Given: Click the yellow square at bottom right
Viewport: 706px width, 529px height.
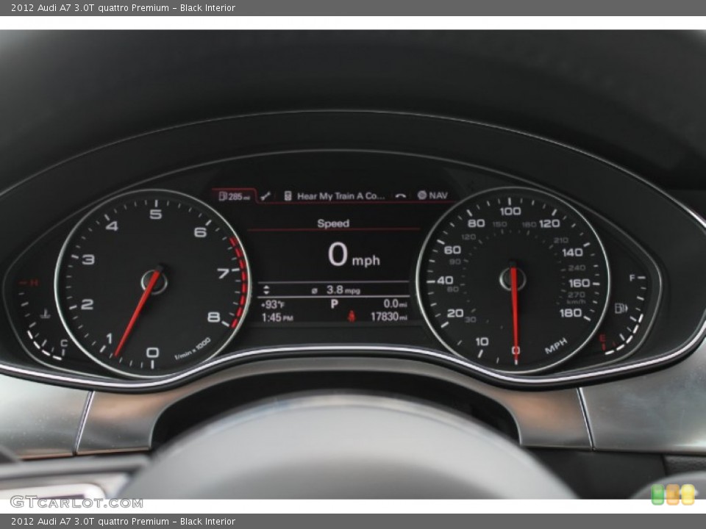Looking at the screenshot, I should [x=688, y=494].
